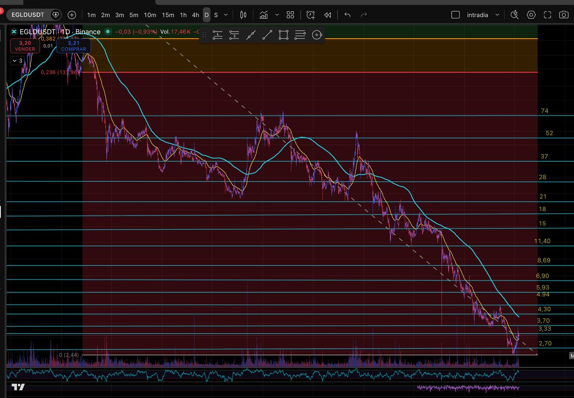
Task: Select the Short Position drawing tool
Action: coord(234,35)
